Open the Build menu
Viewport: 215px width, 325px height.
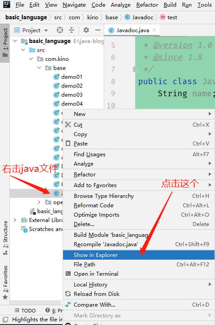170,5
